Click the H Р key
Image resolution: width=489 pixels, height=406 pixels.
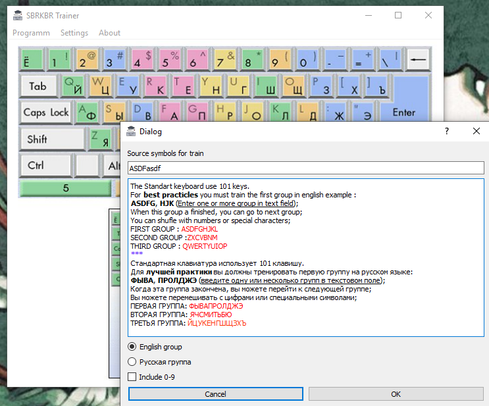point(225,112)
